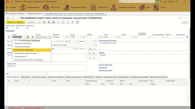This screenshot has height=109, width=195.
Task: Expand the Приоритет dropdown
Action: 65,37
